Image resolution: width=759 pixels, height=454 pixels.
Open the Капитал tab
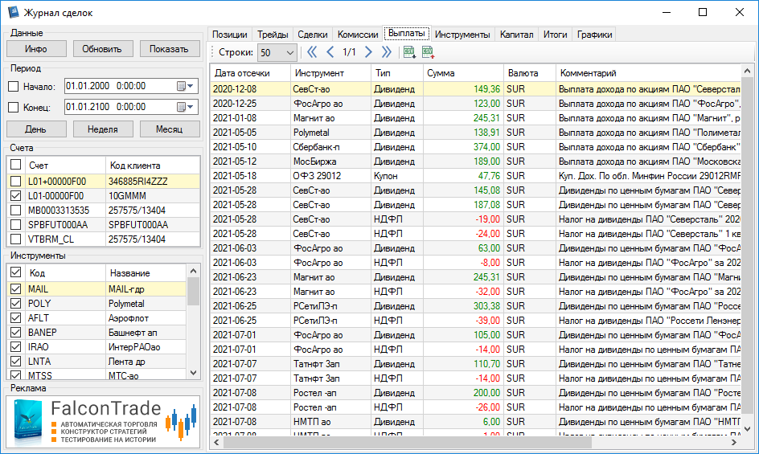(516, 35)
